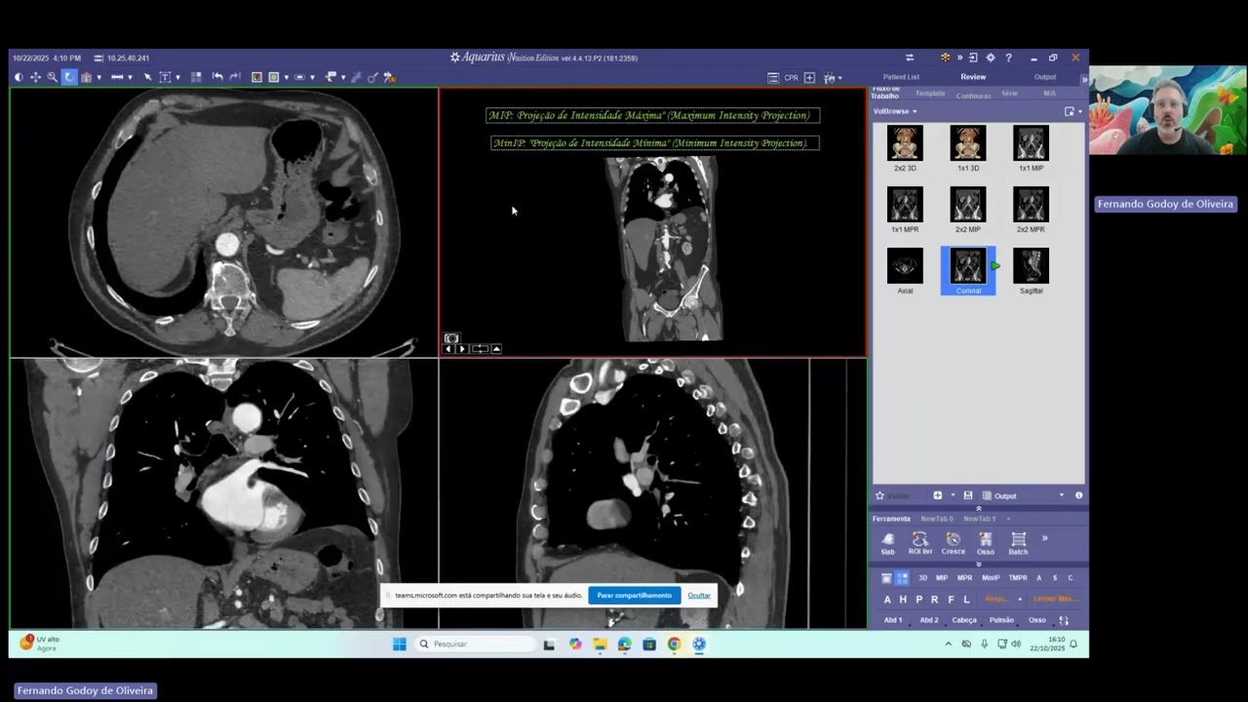
Task: Expand the tool panel double down chevron
Action: pyautogui.click(x=979, y=564)
